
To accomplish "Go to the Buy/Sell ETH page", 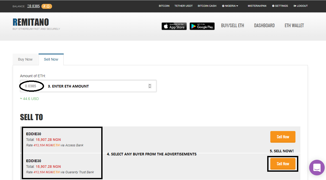I will (233, 25).
